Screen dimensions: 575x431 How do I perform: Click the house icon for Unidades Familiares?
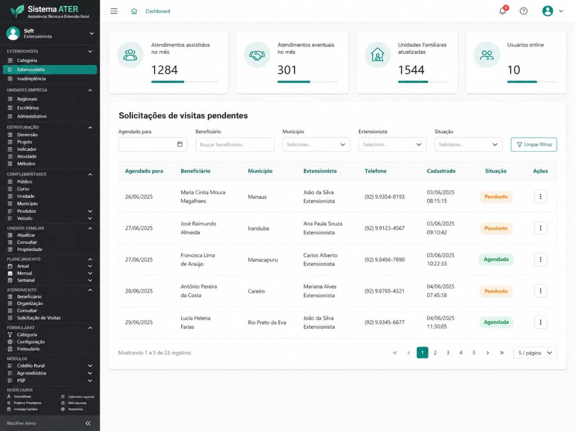[x=377, y=55]
